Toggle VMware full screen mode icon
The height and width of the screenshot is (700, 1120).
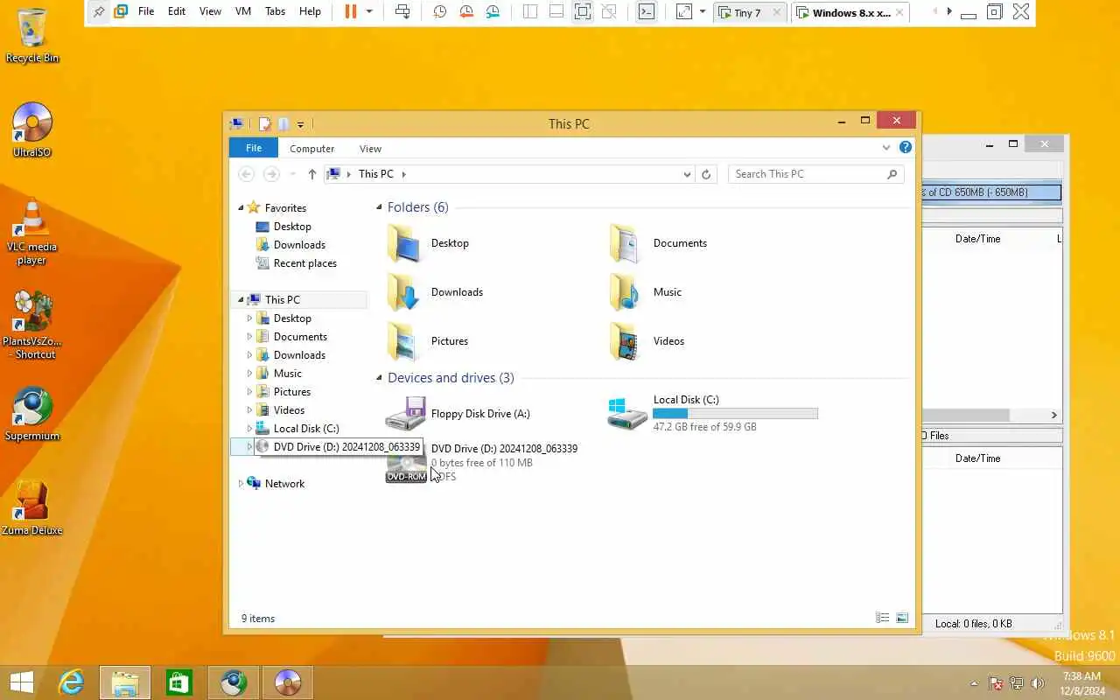(x=583, y=11)
